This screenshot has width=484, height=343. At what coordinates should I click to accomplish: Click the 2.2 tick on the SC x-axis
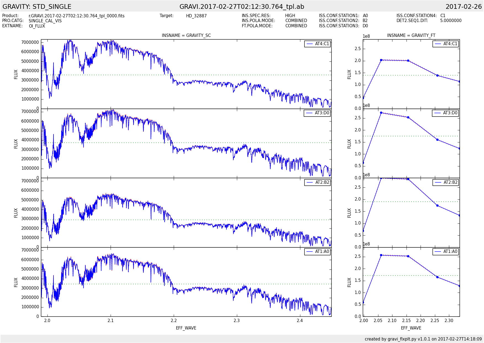174,321
